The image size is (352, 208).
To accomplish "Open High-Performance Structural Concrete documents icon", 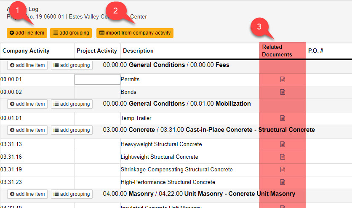I will [283, 182].
